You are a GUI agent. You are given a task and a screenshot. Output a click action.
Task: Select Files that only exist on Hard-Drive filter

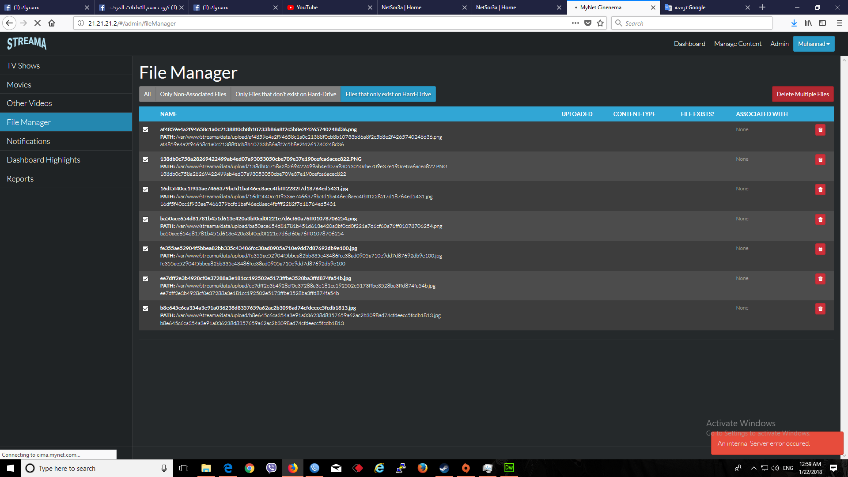(x=388, y=94)
